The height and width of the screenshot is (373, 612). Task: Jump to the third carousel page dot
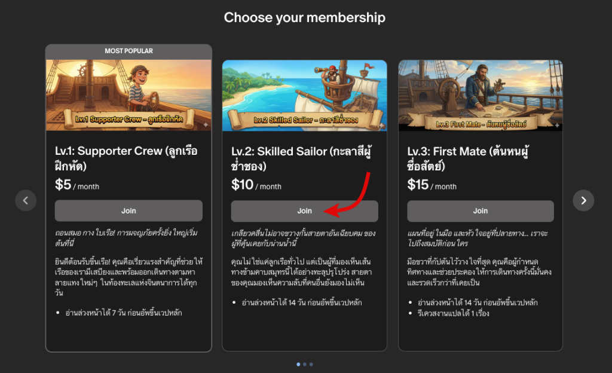point(311,364)
